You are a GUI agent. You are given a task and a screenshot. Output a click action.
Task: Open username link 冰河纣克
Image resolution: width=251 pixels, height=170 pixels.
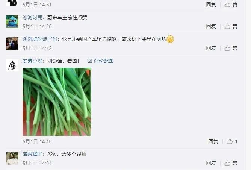coord(32,17)
